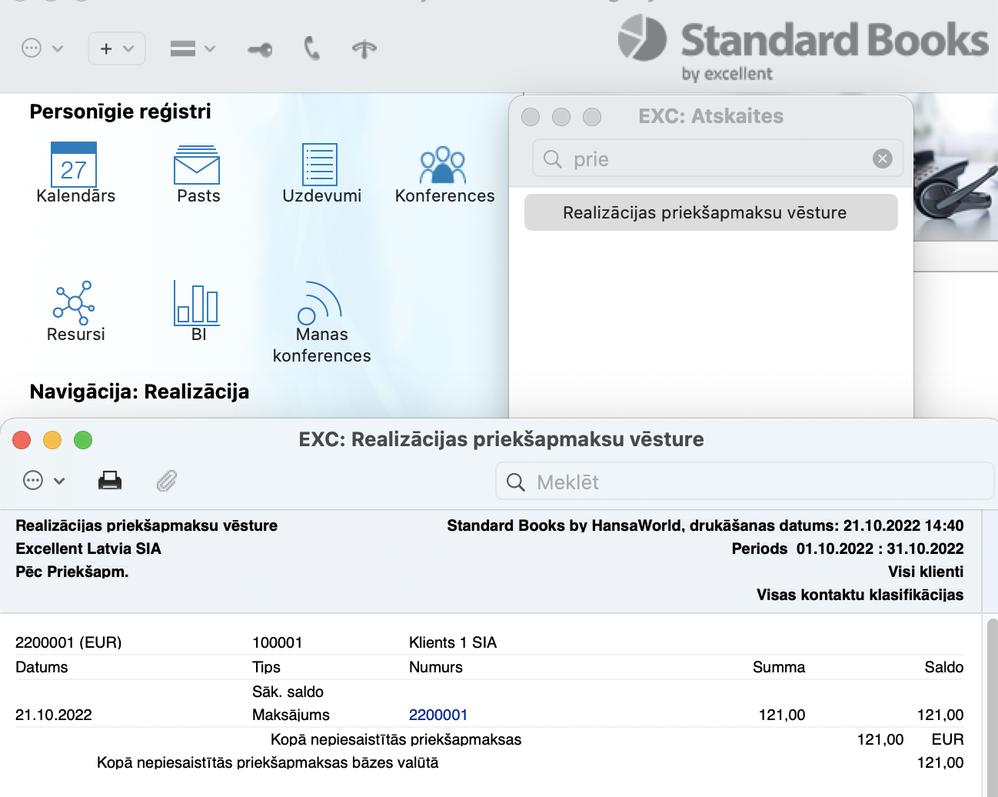Click the telephone icon in top toolbar
Viewport: 998px width, 797px height.
click(311, 48)
